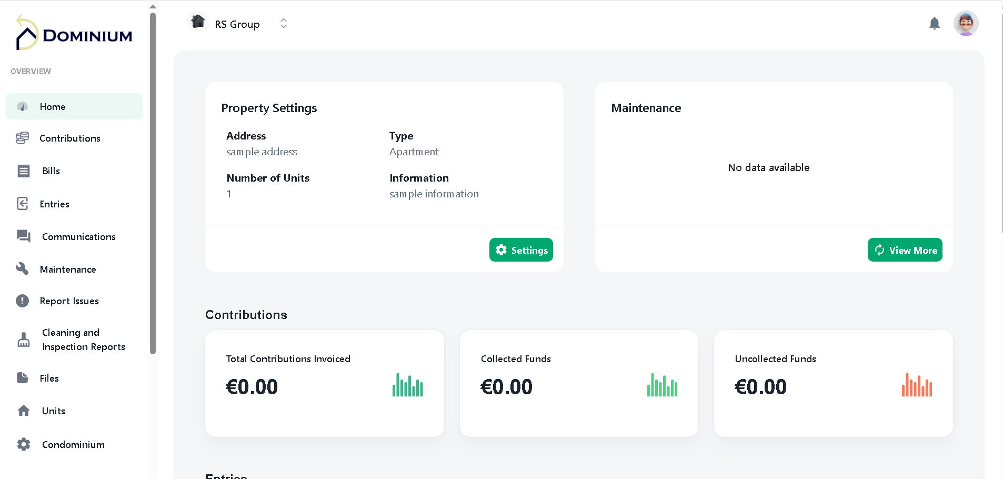Screen dimensions: 1003x479
Task: Select Condominium from the sidebar menu
Action: click(x=73, y=444)
